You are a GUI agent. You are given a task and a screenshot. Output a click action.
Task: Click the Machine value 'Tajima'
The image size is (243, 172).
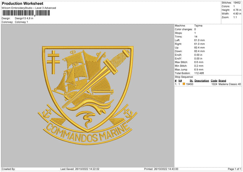198,26
